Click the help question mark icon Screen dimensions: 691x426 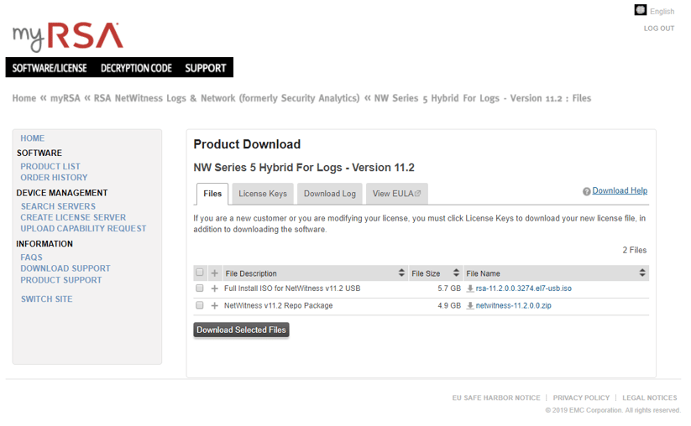click(x=586, y=191)
